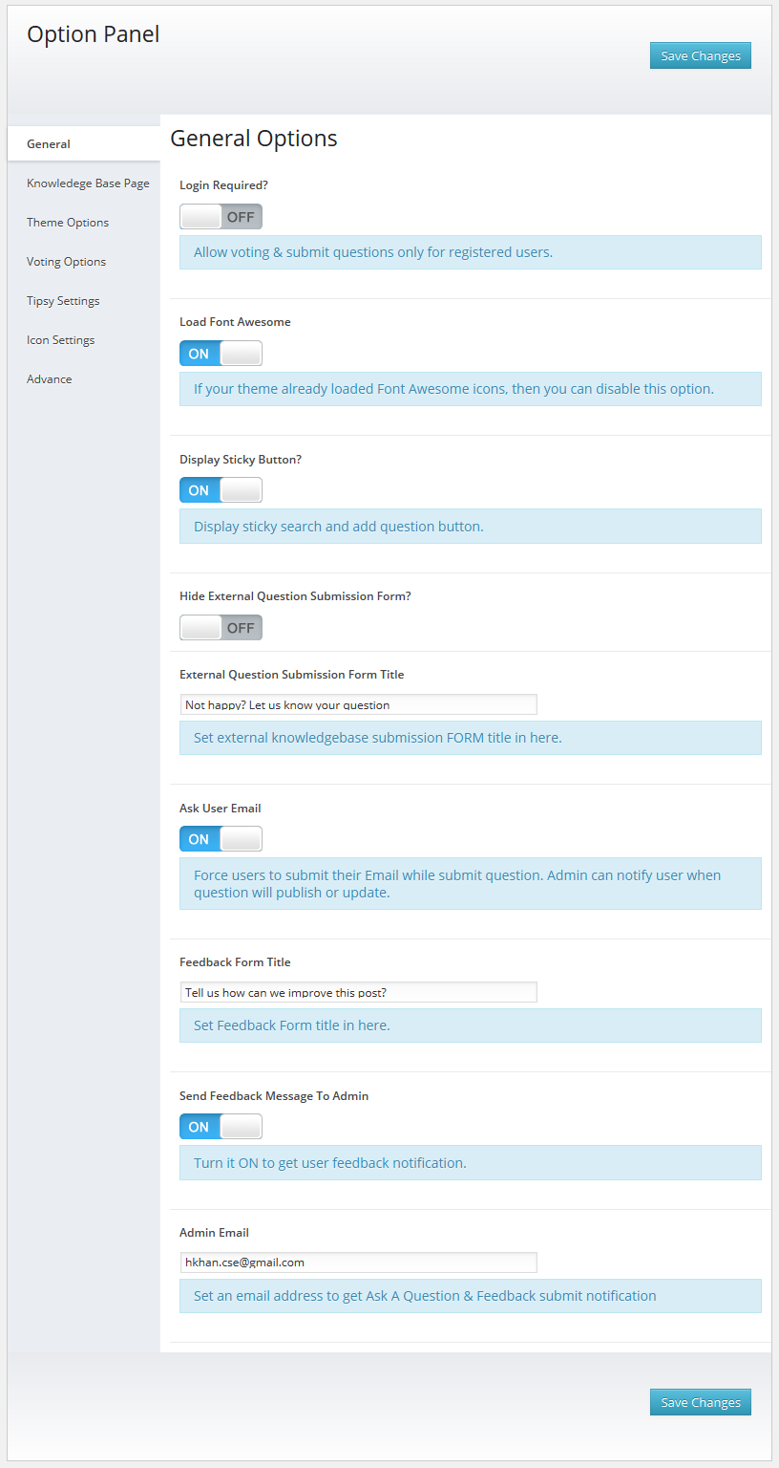
Task: Click the Feedback Form Title input
Action: pos(358,992)
